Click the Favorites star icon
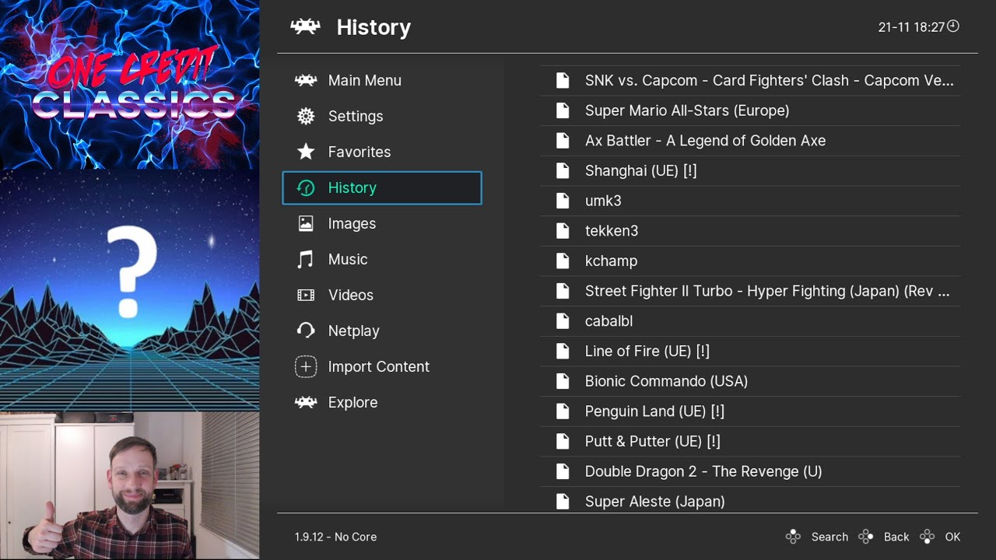The height and width of the screenshot is (560, 996). [x=306, y=152]
